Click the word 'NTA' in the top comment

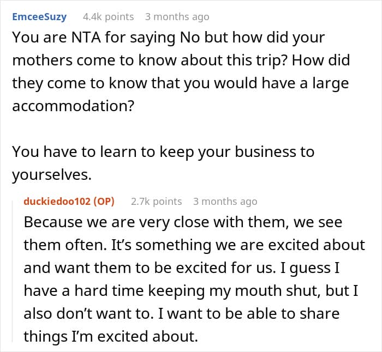coord(86,38)
